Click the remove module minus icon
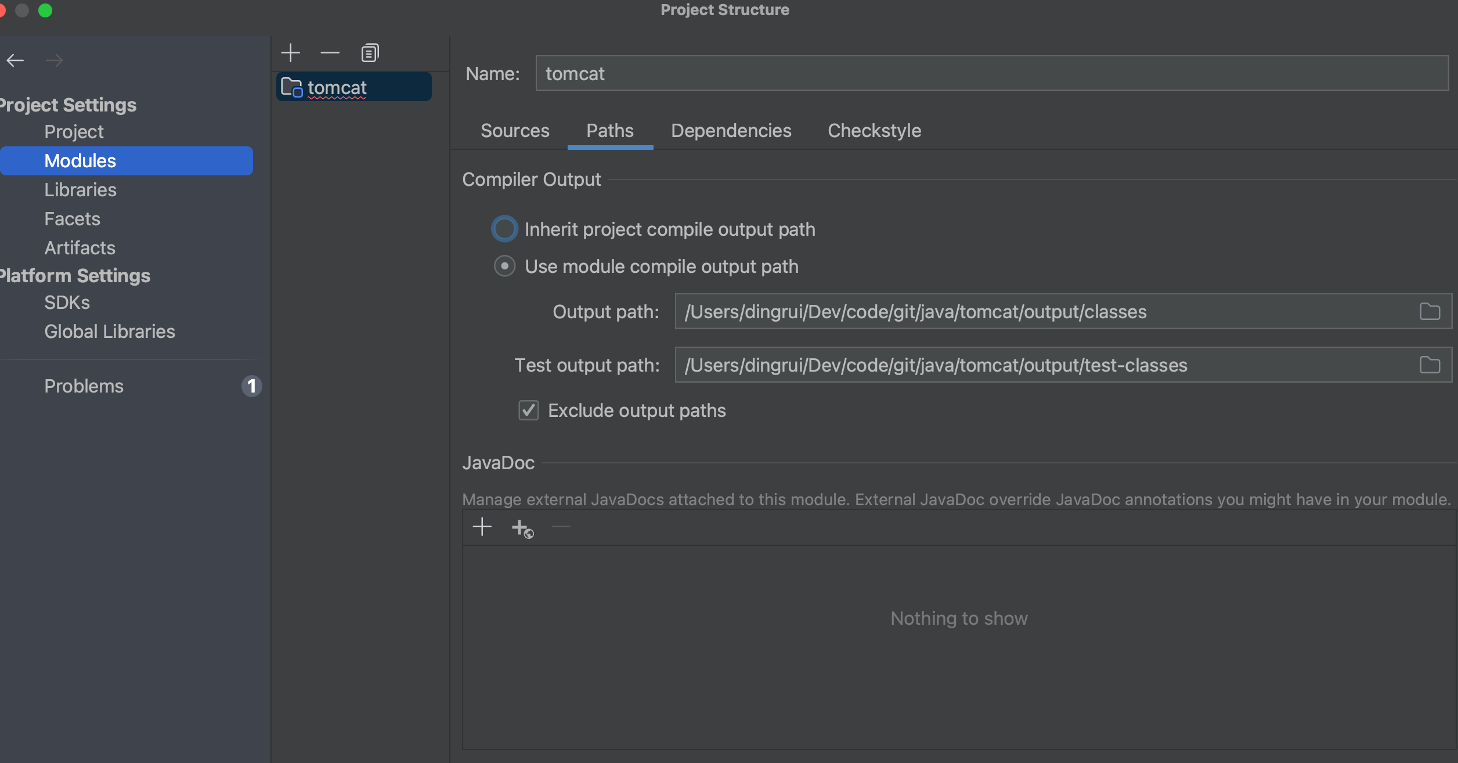The image size is (1458, 763). pyautogui.click(x=330, y=53)
